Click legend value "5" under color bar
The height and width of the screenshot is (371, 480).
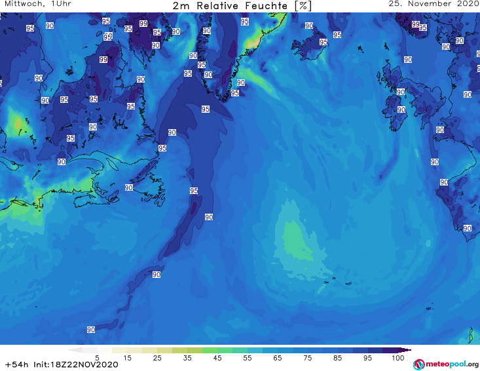coord(97,358)
